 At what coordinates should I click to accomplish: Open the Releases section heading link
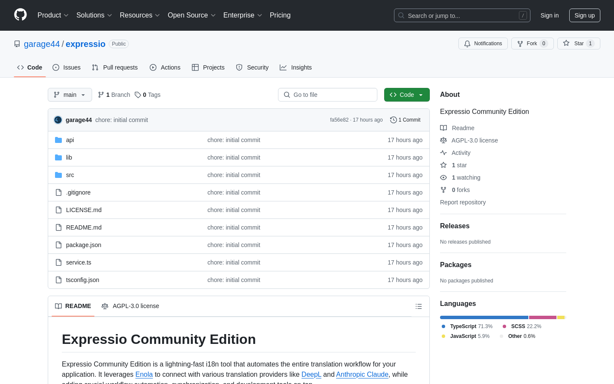pyautogui.click(x=455, y=226)
